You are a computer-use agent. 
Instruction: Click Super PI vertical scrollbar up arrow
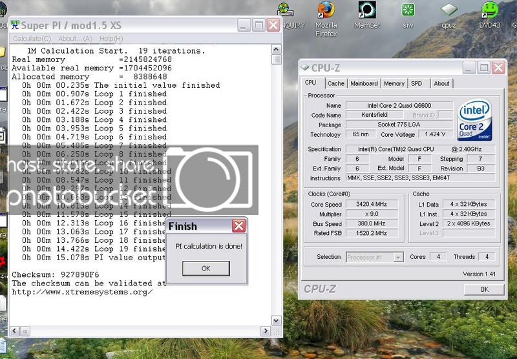click(276, 50)
